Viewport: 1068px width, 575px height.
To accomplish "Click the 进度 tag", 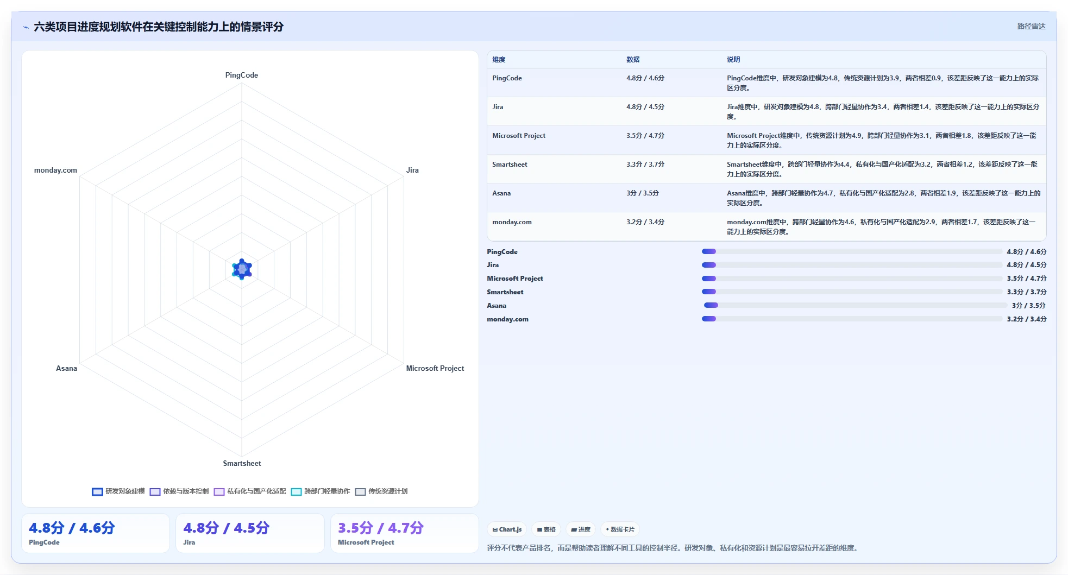I will coord(581,529).
